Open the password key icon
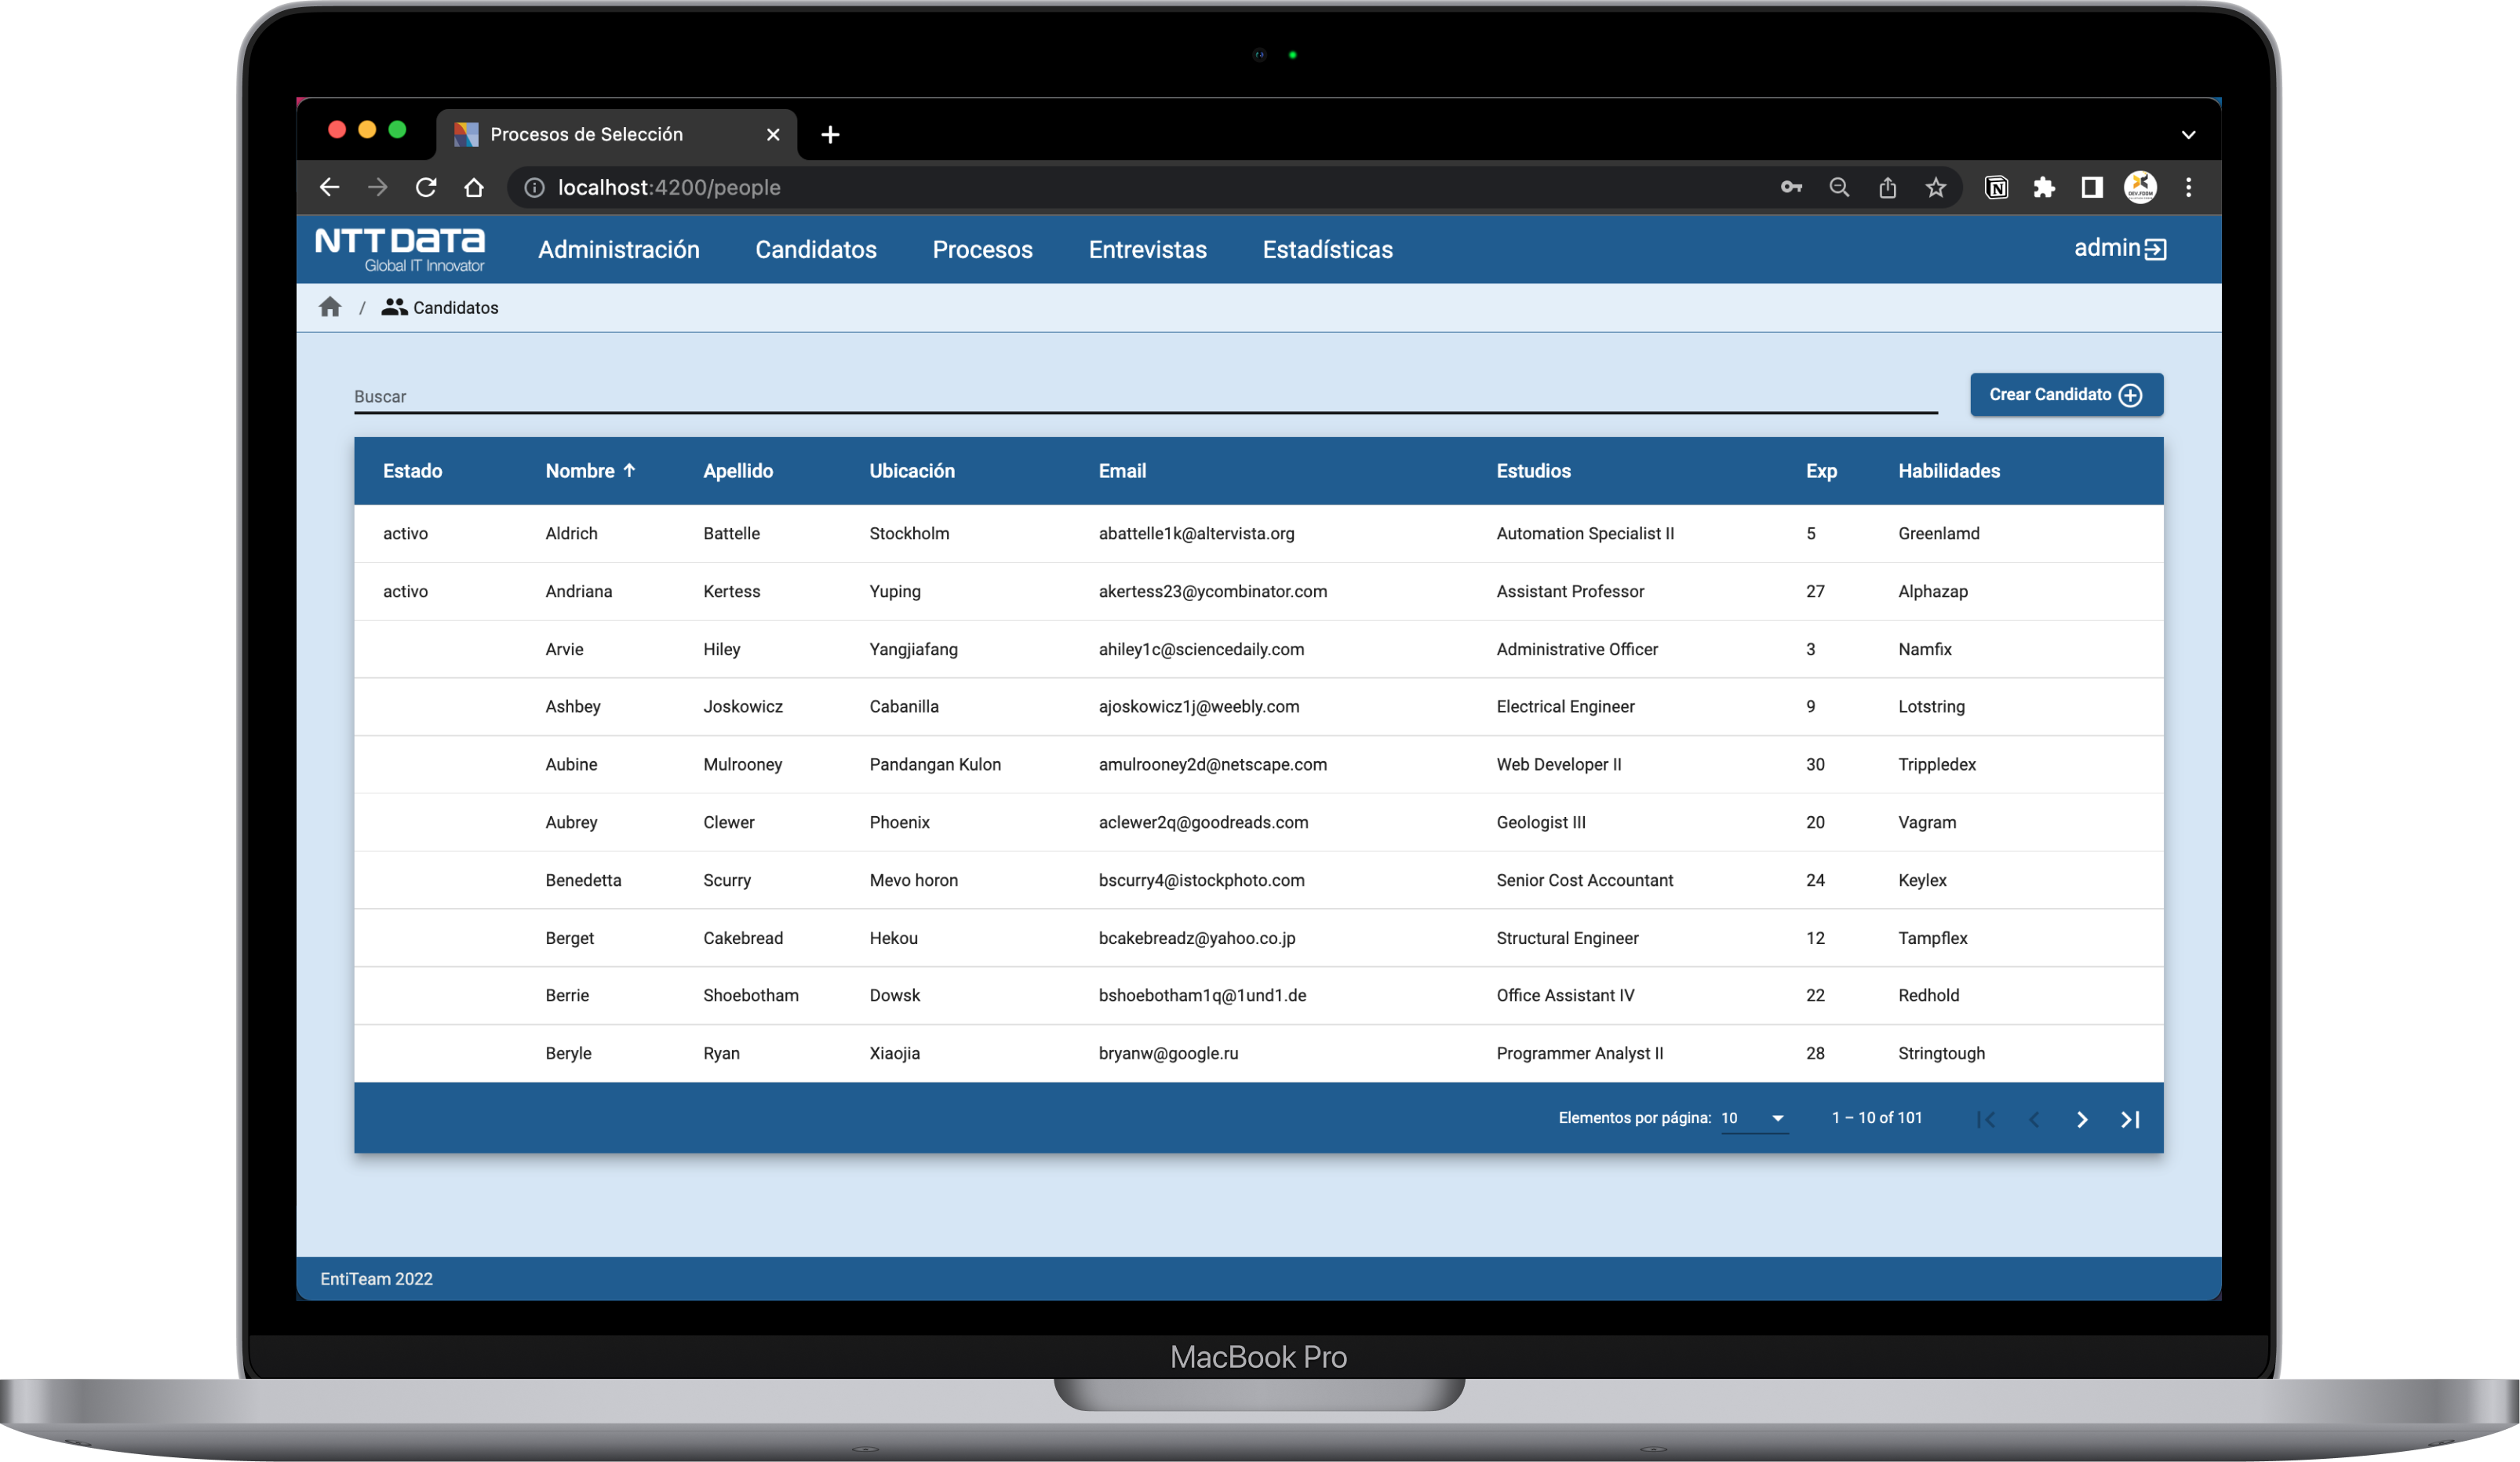The image size is (2520, 1462). click(1790, 187)
